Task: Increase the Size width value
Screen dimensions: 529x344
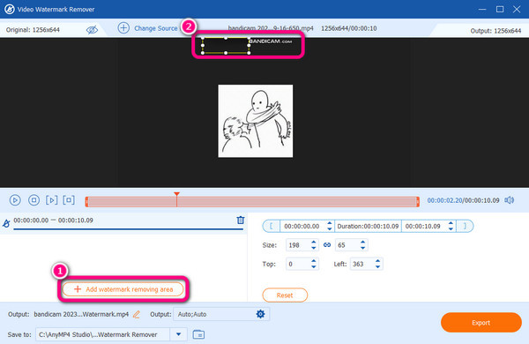Action: 313,243
